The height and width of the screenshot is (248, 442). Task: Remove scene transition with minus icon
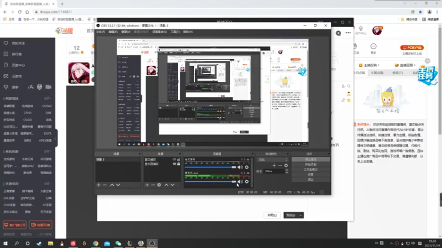tap(280, 165)
